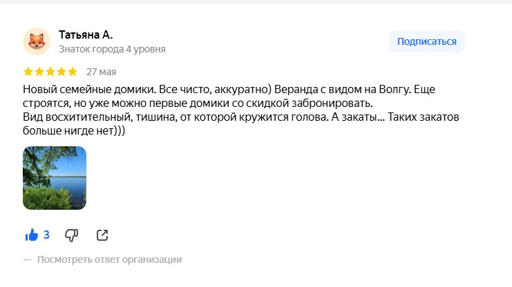Screen dimensions: 512x287
Task: Click the Знаток города 4 уровня label
Action: click(112, 49)
